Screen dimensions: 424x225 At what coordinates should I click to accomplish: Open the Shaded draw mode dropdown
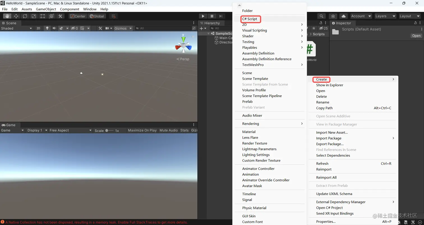coord(17,28)
